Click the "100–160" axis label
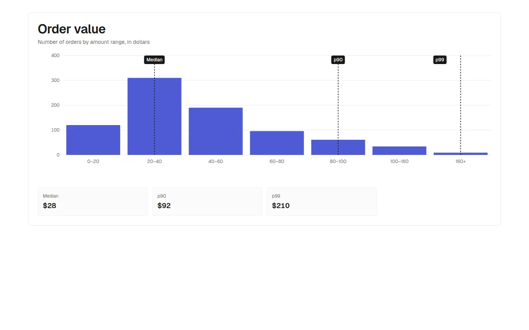Screen dimensions: 529x330 (399, 162)
